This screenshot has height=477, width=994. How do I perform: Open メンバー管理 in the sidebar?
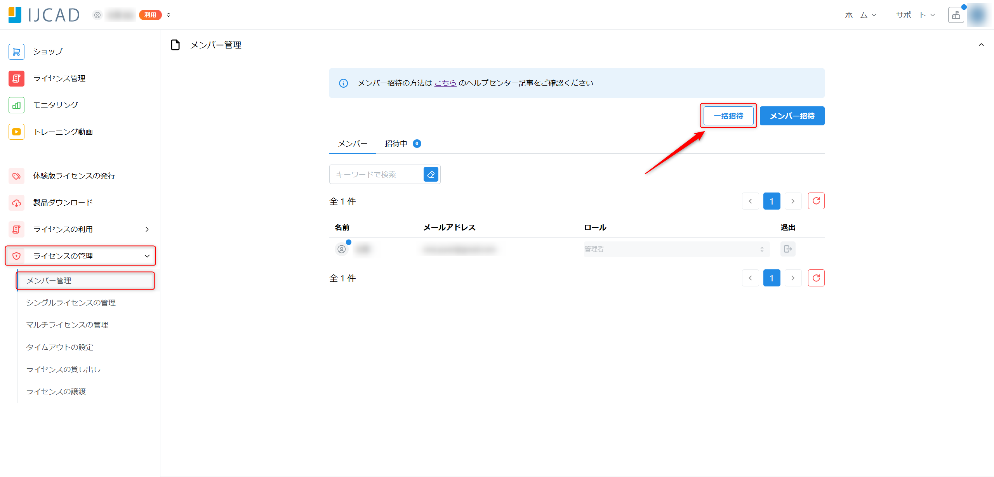tap(85, 281)
